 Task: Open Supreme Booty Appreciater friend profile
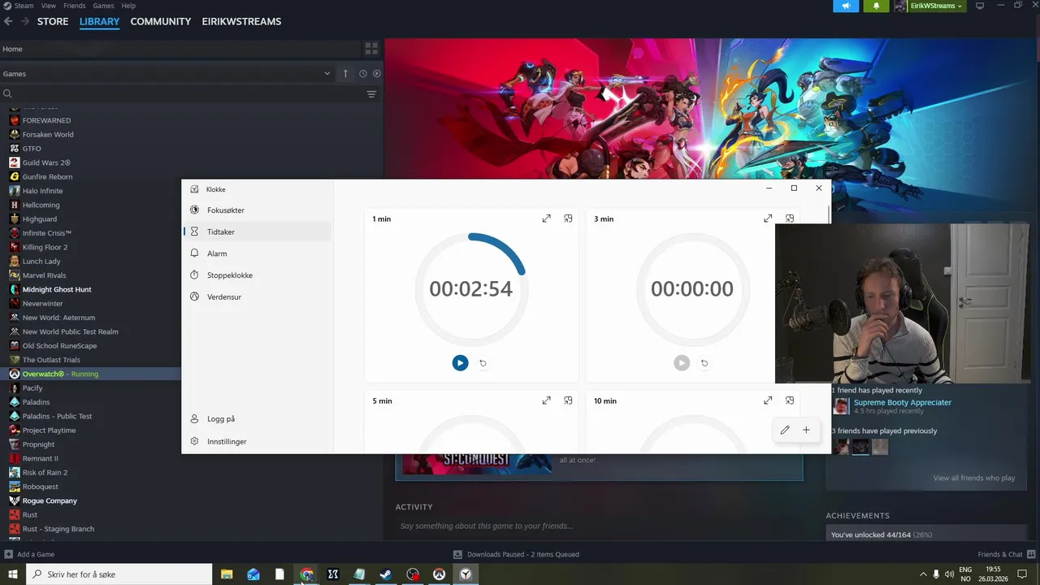point(902,402)
